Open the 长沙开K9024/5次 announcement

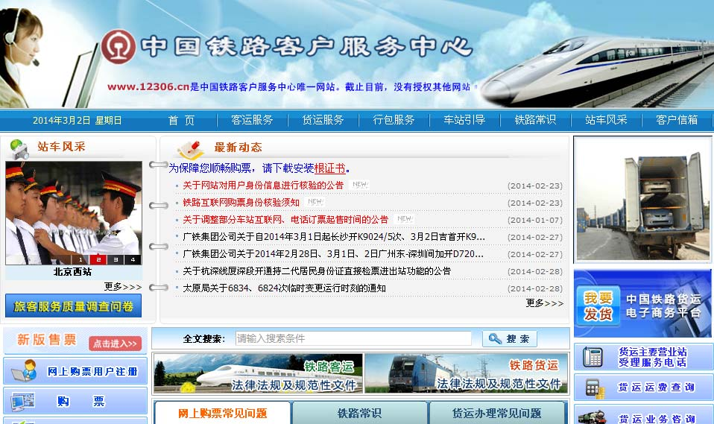click(x=334, y=237)
